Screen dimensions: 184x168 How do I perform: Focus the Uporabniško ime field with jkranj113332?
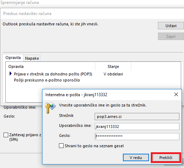[137, 127]
